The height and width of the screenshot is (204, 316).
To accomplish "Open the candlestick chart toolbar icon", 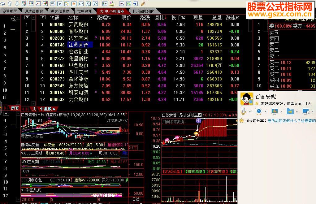I will tap(45, 3).
